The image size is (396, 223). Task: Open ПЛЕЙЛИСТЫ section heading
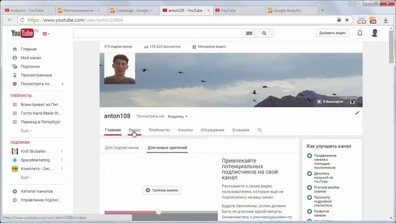21,95
